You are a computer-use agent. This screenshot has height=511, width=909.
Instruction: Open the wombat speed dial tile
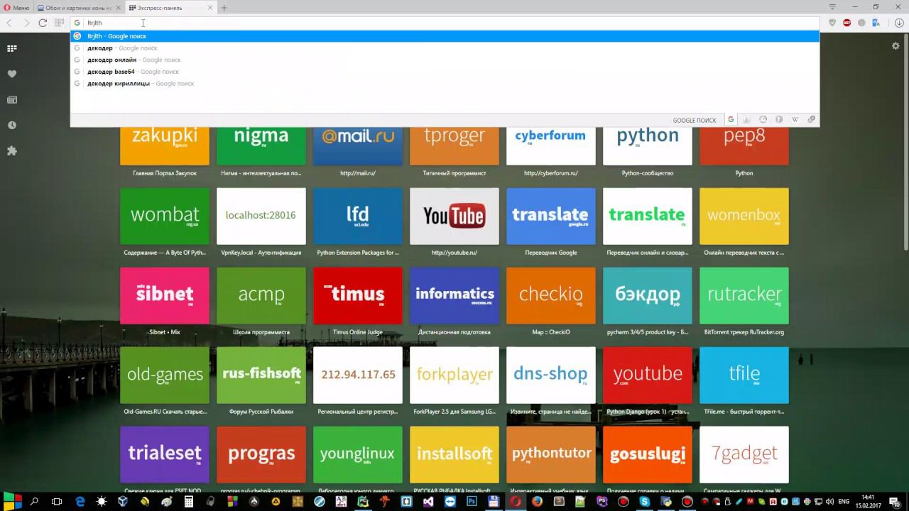click(x=165, y=216)
